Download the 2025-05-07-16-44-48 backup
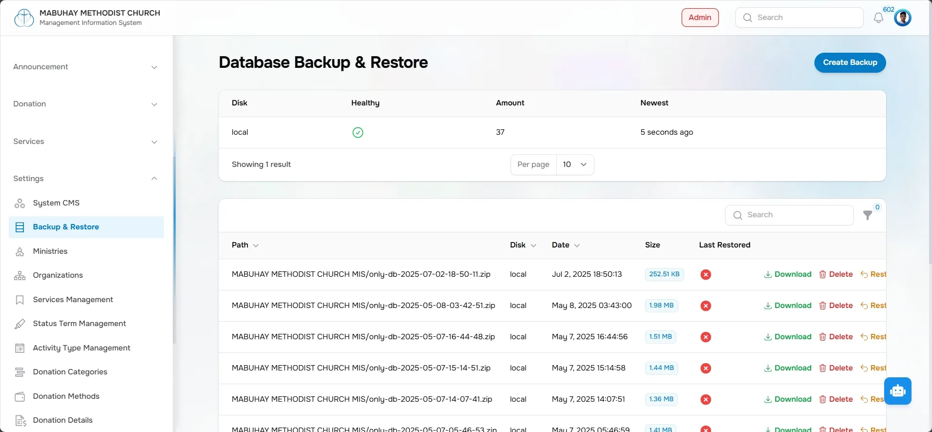The height and width of the screenshot is (432, 932). (788, 337)
